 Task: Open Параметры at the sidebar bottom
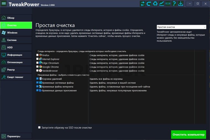(x=16, y=136)
